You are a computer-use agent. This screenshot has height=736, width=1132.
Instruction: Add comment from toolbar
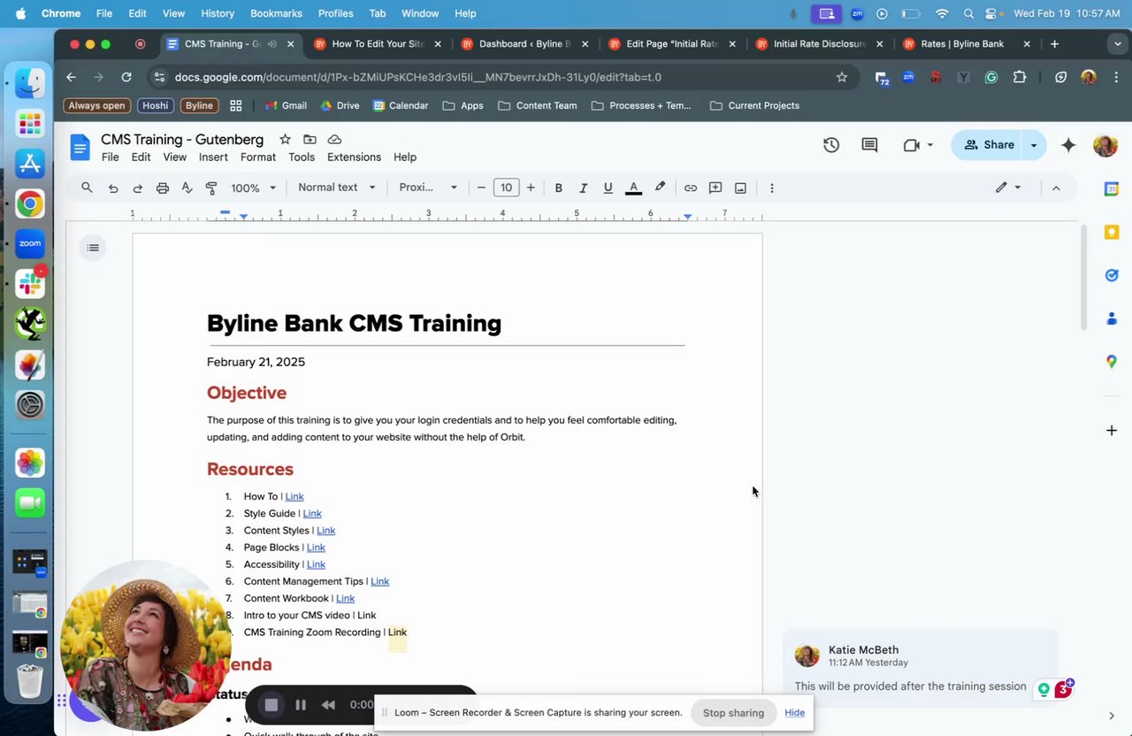[715, 188]
